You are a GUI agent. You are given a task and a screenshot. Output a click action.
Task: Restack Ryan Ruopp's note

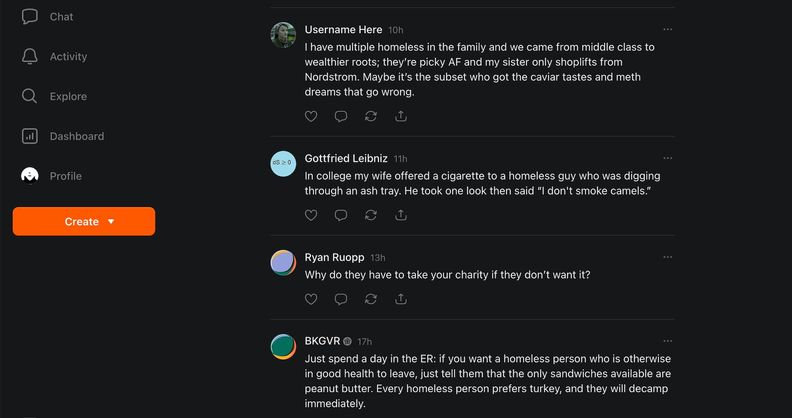tap(371, 299)
